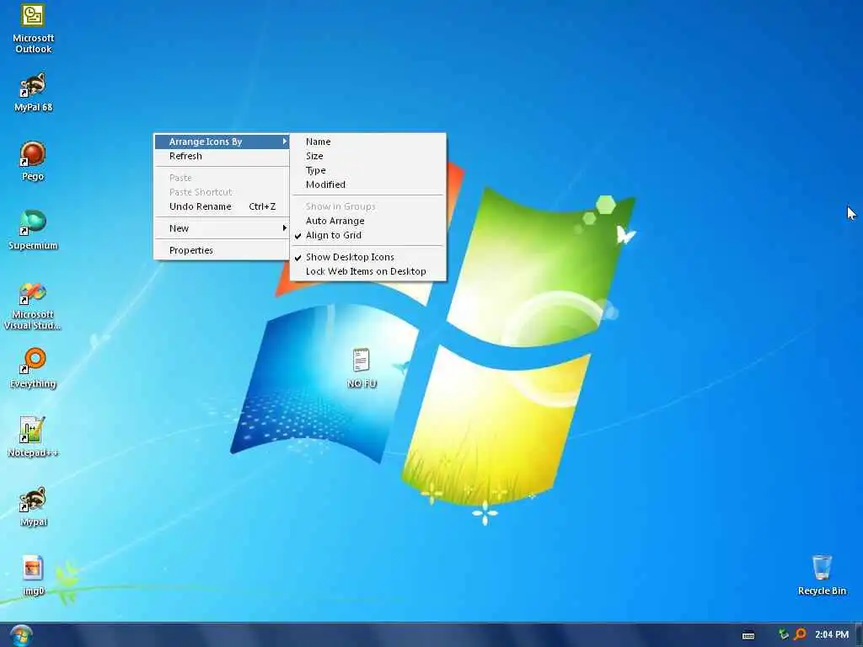Toggle Show Desktop Icons option
Viewport: 863px width, 647px height.
coord(368,257)
